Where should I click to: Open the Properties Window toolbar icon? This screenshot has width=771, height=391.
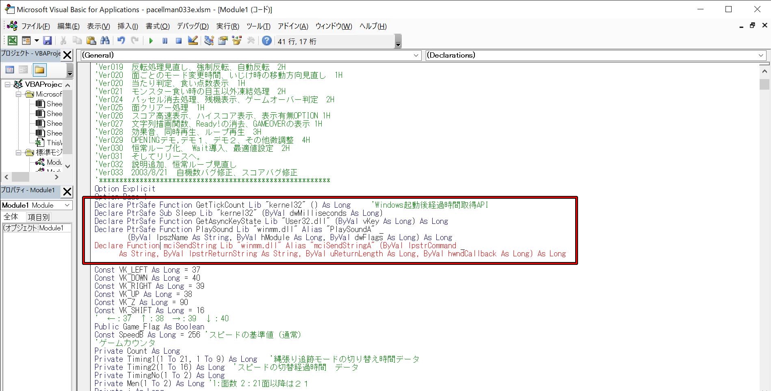pos(222,41)
